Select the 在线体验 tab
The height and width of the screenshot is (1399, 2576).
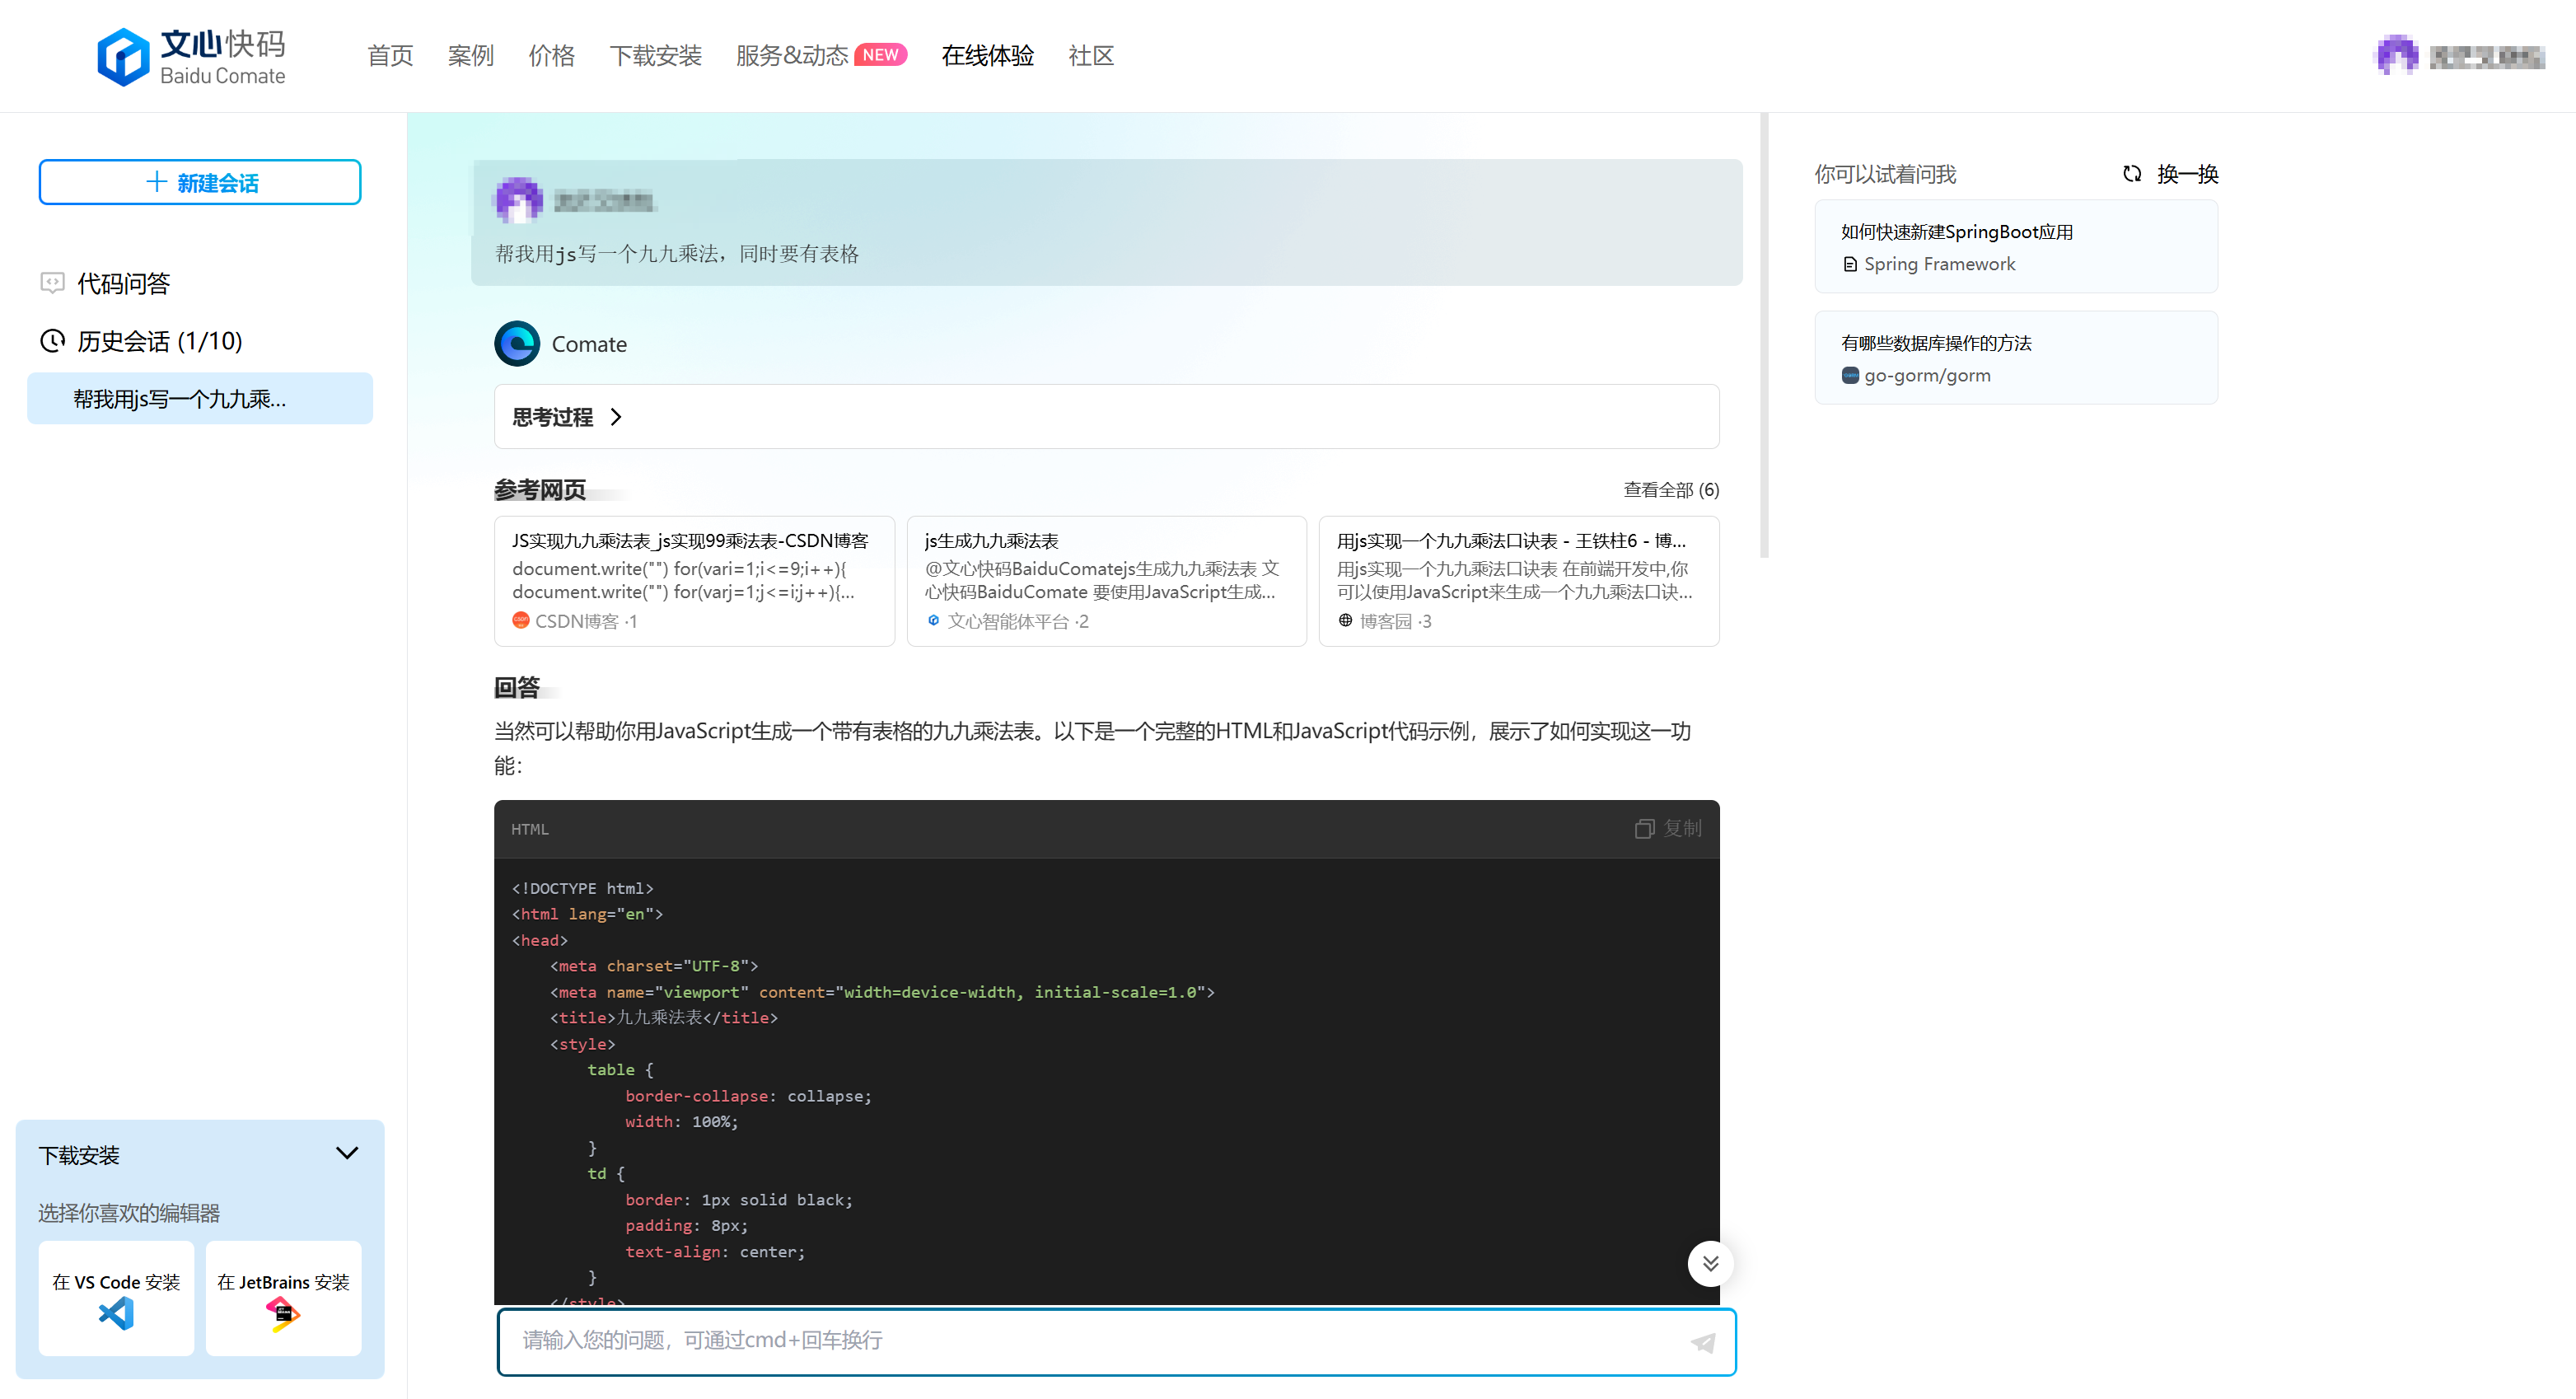coord(988,56)
